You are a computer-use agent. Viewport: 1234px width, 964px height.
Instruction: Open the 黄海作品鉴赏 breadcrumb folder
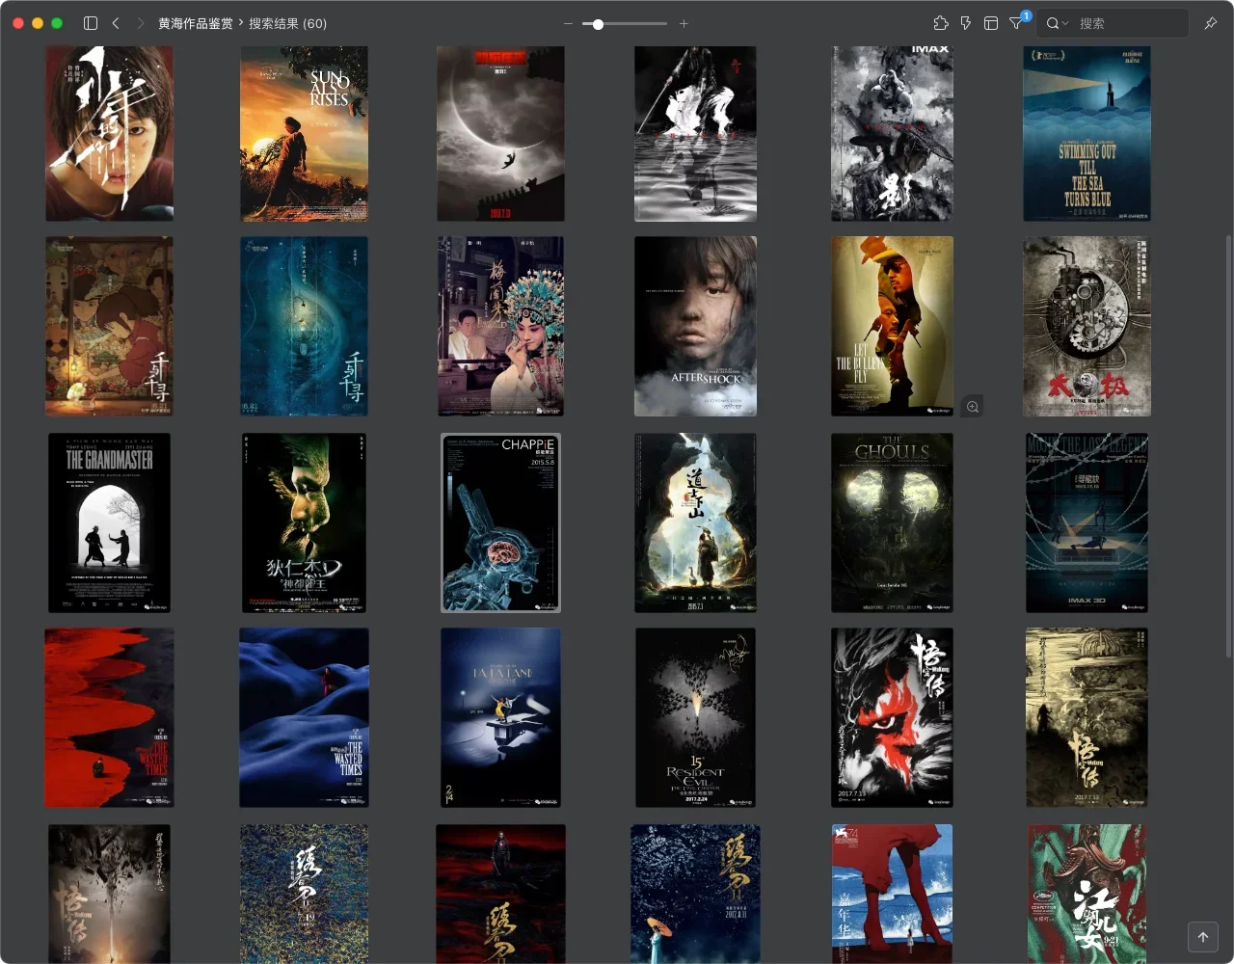(196, 23)
